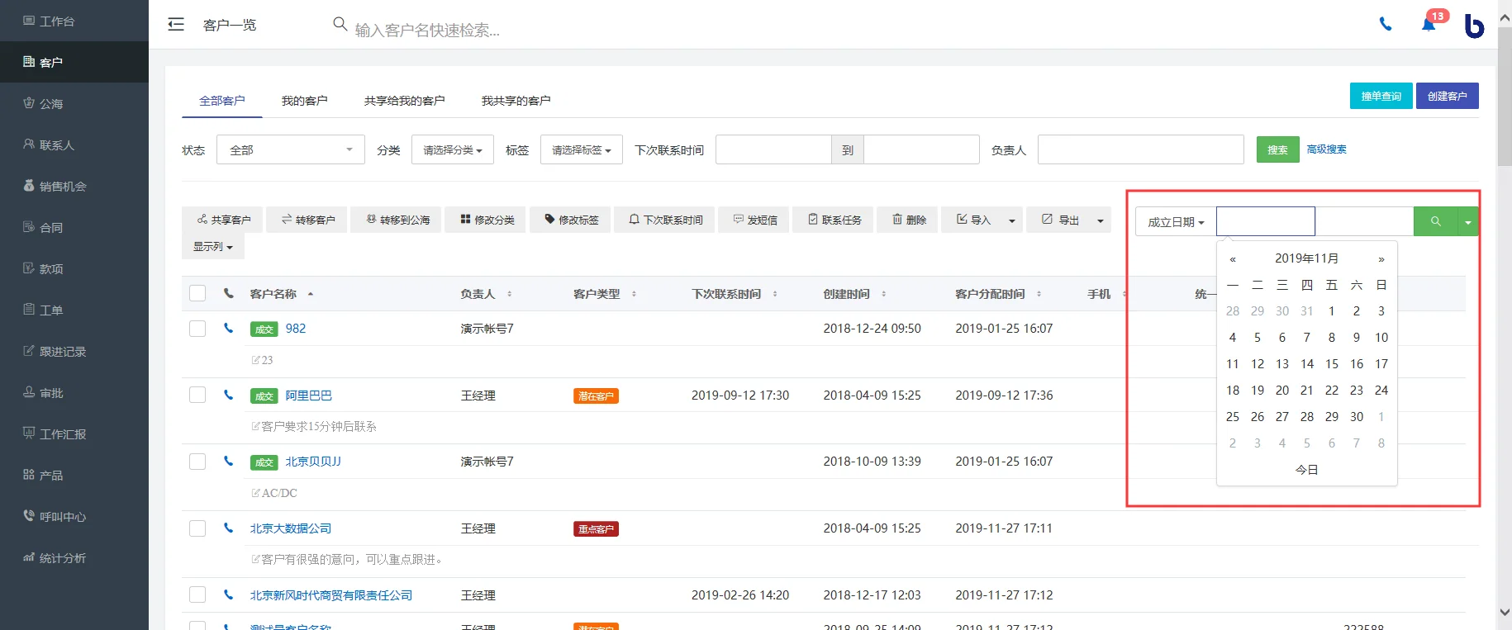Open the 显示列 dropdown
Image resolution: width=1512 pixels, height=630 pixels.
pyautogui.click(x=213, y=246)
